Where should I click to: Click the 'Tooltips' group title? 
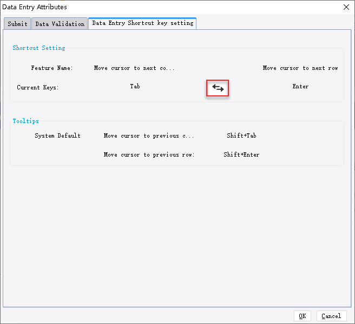pyautogui.click(x=25, y=121)
